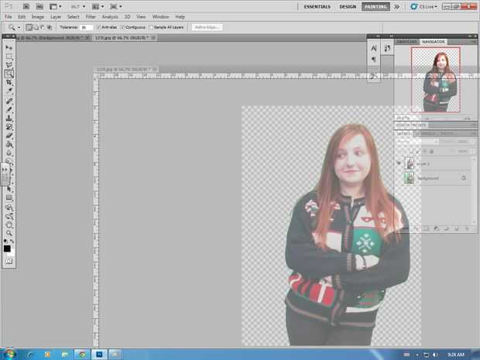
Task: Select the Move tool
Action: [9, 47]
